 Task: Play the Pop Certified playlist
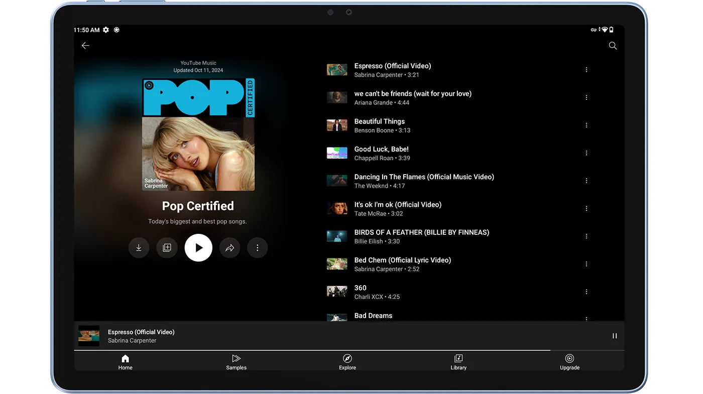[x=198, y=248]
